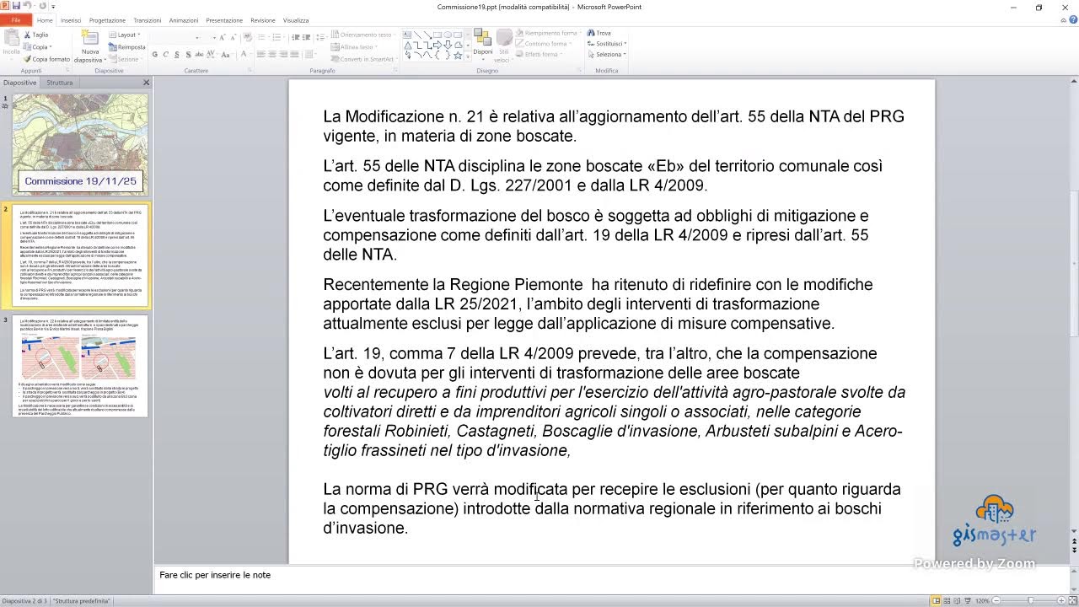The image size is (1079, 607).
Task: Toggle italic formatting (C)
Action: coord(165,54)
